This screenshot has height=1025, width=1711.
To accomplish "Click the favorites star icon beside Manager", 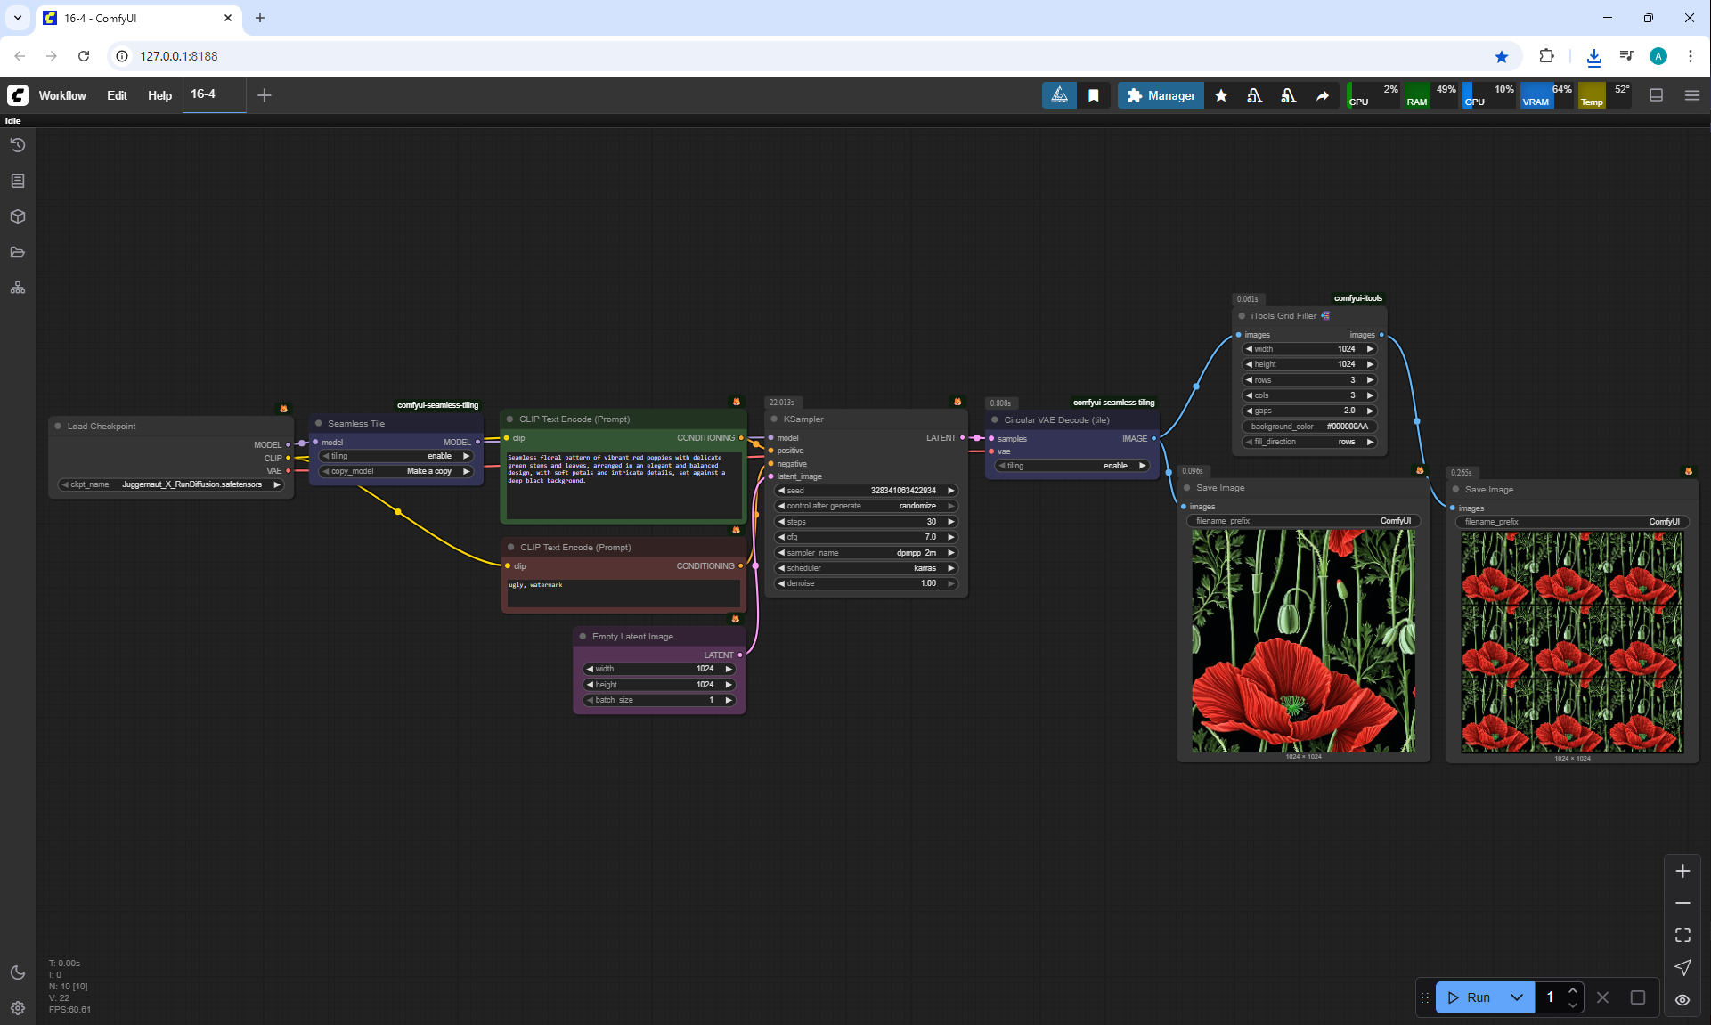I will (x=1221, y=95).
